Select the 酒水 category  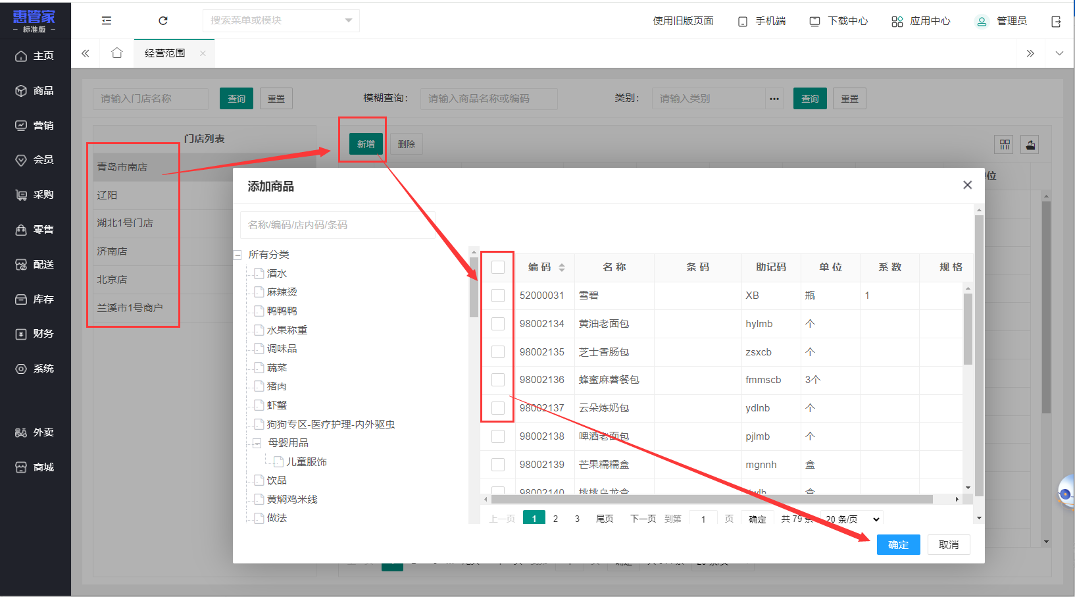coord(277,274)
